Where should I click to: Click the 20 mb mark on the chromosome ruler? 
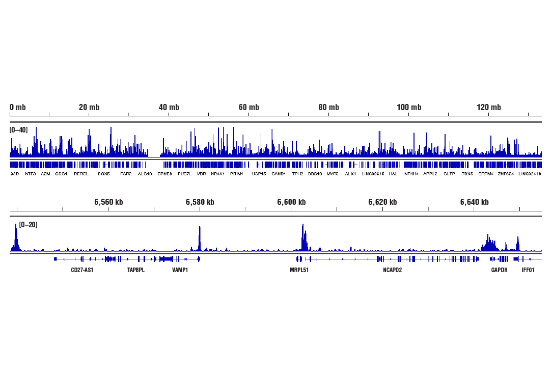point(89,107)
